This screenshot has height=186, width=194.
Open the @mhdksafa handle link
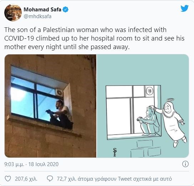click(x=37, y=16)
